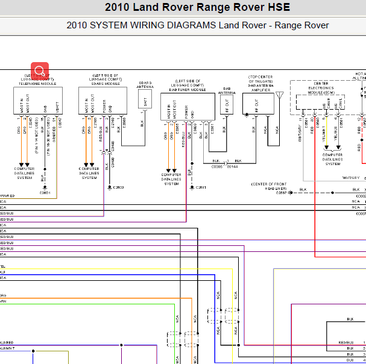
Task: Click the ORG wire label at the left edge
Action: coord(3,296)
